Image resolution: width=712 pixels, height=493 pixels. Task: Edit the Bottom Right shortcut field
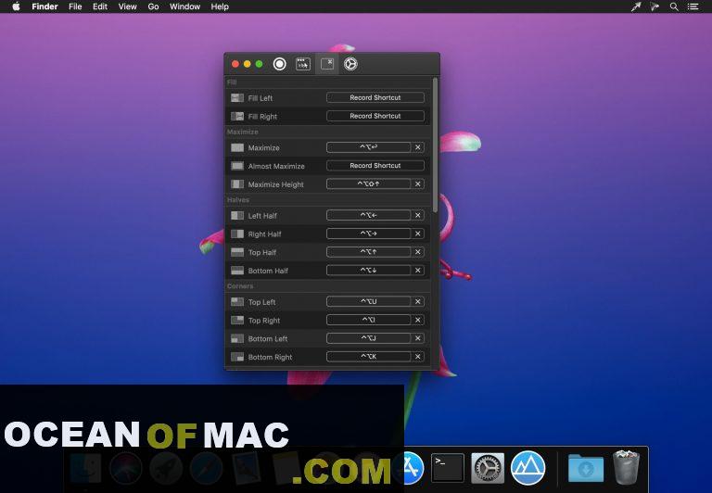pyautogui.click(x=369, y=357)
